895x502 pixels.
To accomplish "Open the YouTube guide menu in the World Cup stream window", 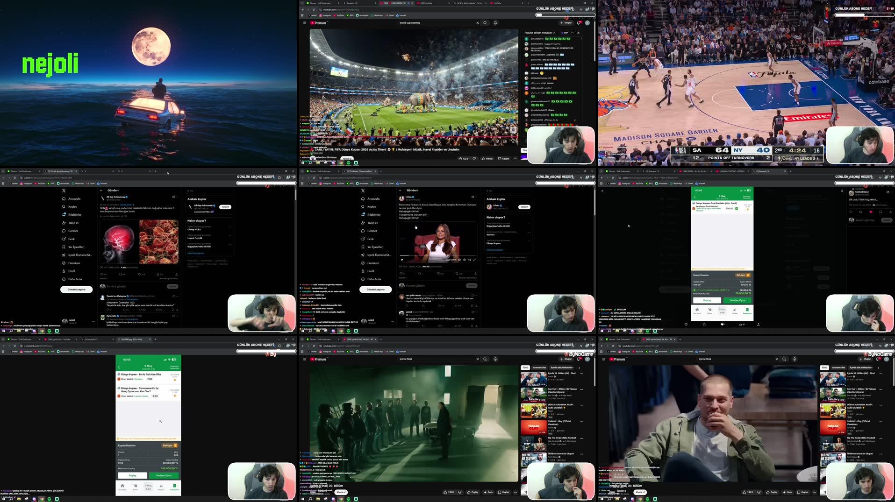I will pyautogui.click(x=304, y=23).
